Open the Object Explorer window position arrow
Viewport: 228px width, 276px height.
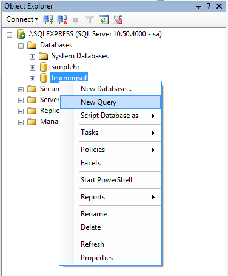click(198, 7)
